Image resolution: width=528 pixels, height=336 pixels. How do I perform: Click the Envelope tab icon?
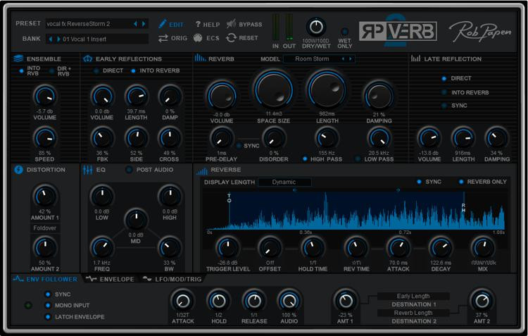(x=91, y=279)
